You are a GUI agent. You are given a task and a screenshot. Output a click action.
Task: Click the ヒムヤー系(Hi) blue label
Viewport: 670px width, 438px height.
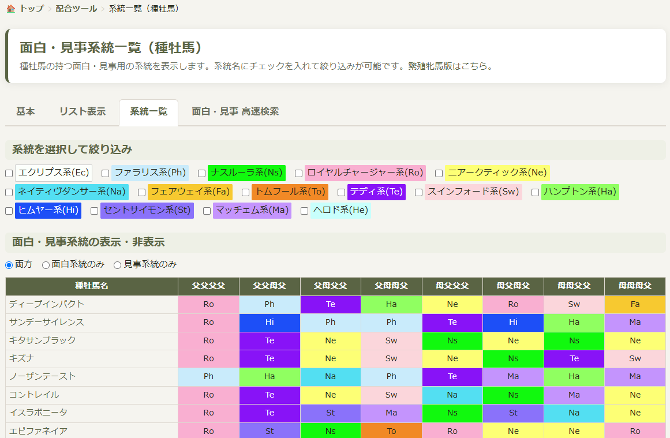pos(48,210)
